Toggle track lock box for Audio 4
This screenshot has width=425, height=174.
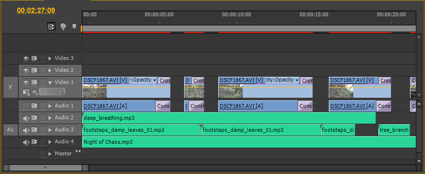[43, 141]
